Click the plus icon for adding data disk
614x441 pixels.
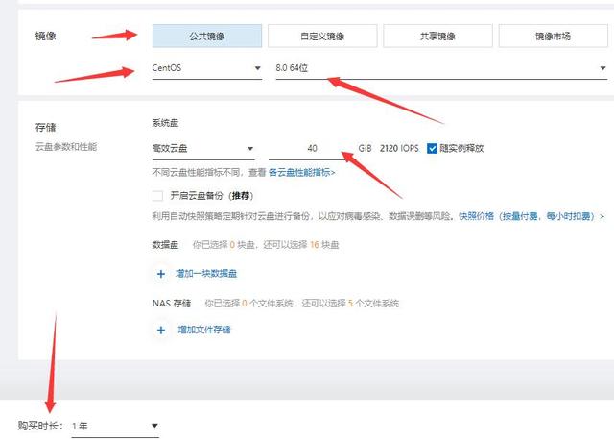160,274
